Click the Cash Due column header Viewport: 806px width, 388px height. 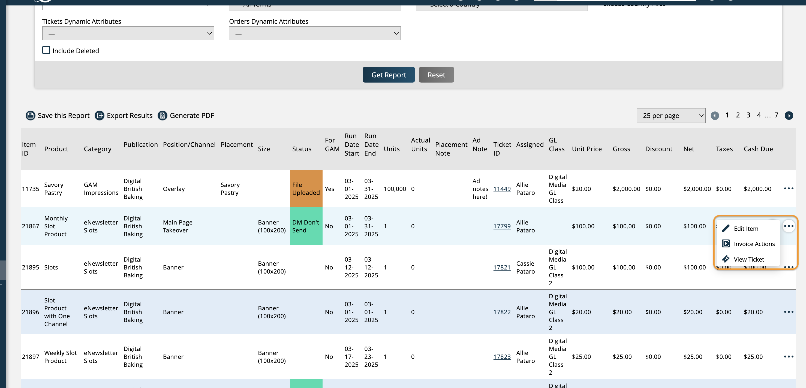click(758, 149)
